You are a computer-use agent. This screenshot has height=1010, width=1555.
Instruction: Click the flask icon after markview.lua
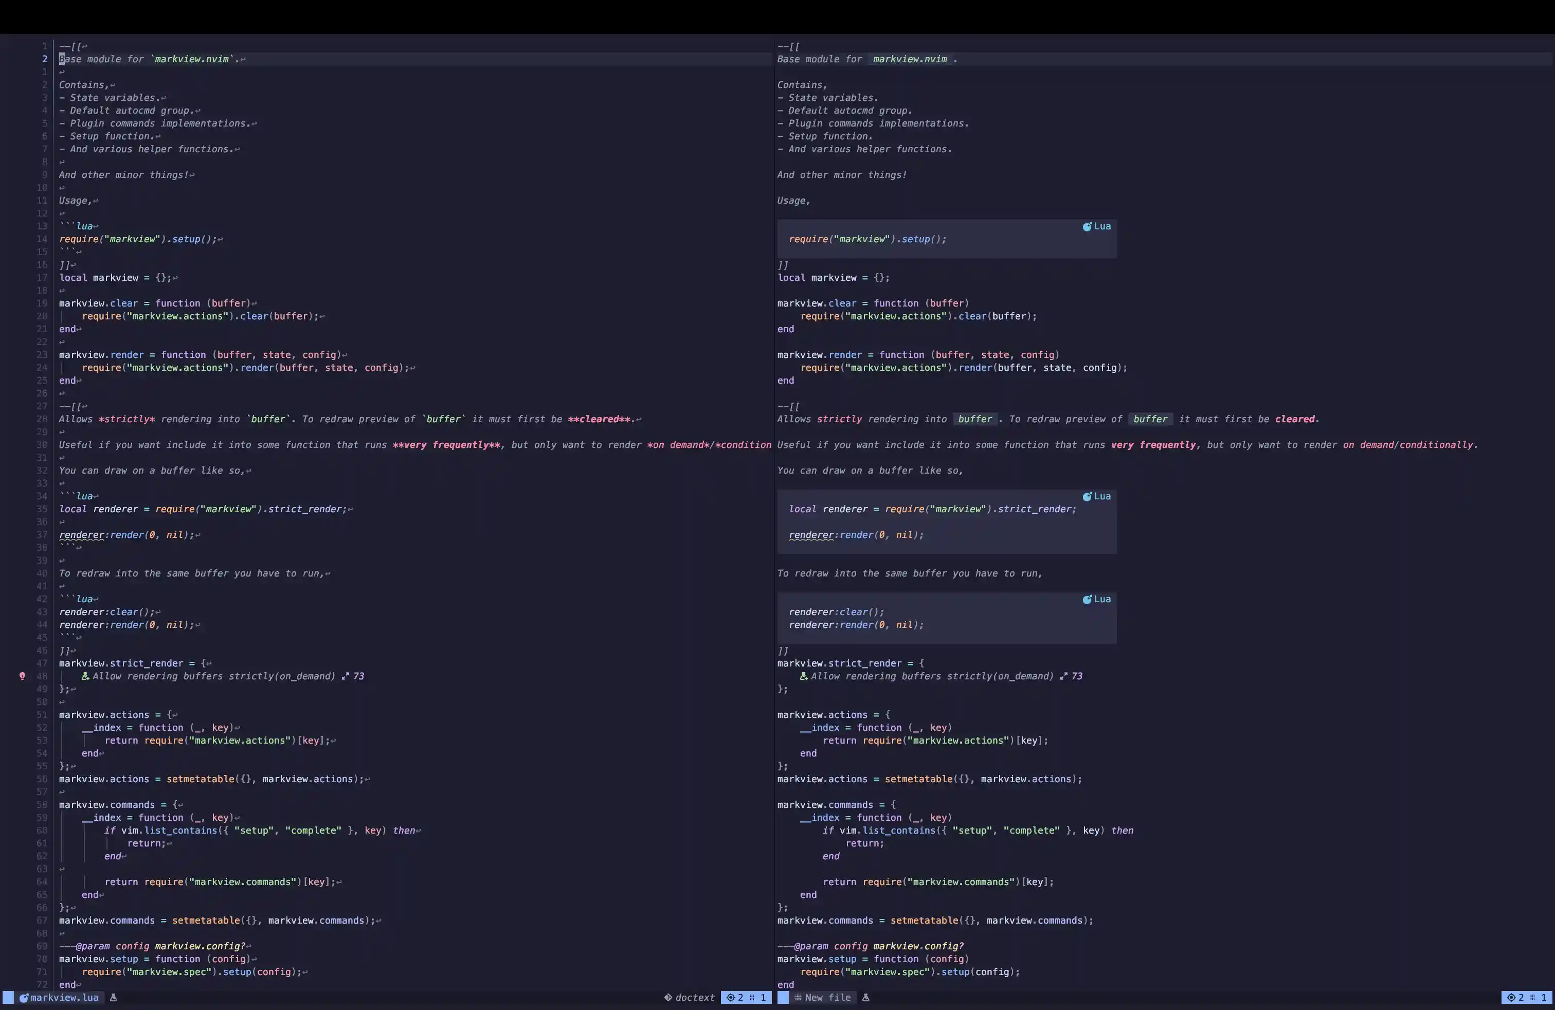113,998
